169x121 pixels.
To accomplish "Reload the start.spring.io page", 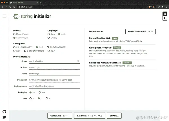I will 10,7.
